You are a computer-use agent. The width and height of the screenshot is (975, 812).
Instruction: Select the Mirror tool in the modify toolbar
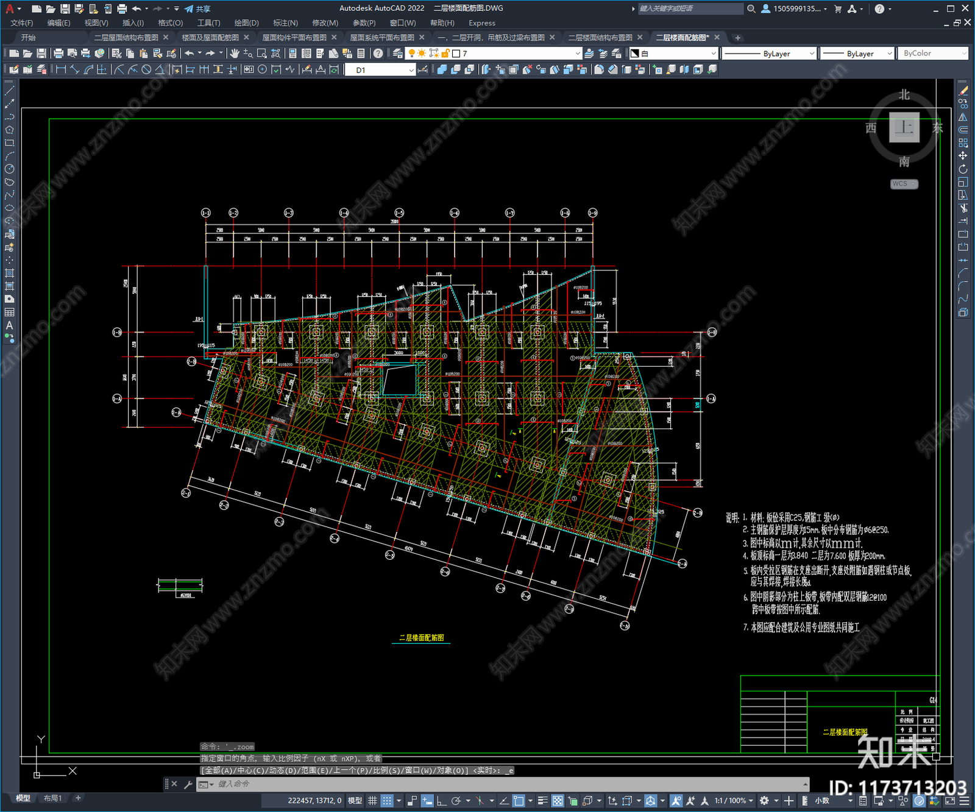[x=963, y=117]
